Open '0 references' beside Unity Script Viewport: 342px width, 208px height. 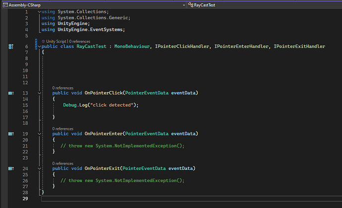80,41
